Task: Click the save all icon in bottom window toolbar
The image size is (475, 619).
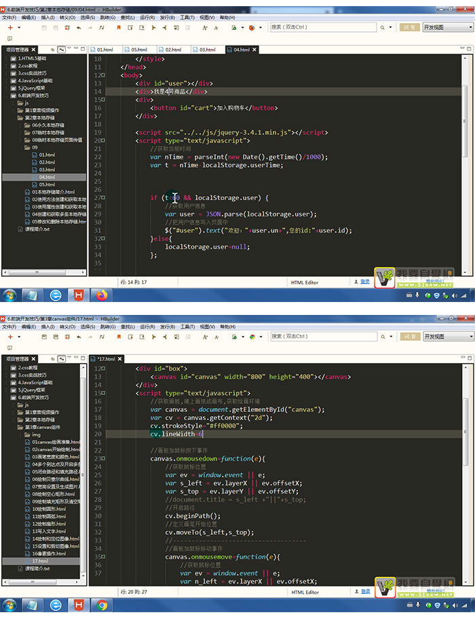Action: 56,337
